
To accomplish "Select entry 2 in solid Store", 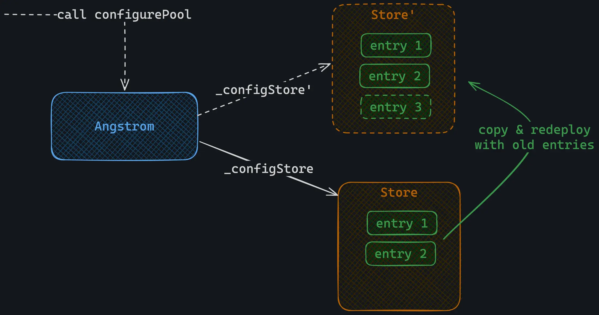I will click(x=401, y=254).
